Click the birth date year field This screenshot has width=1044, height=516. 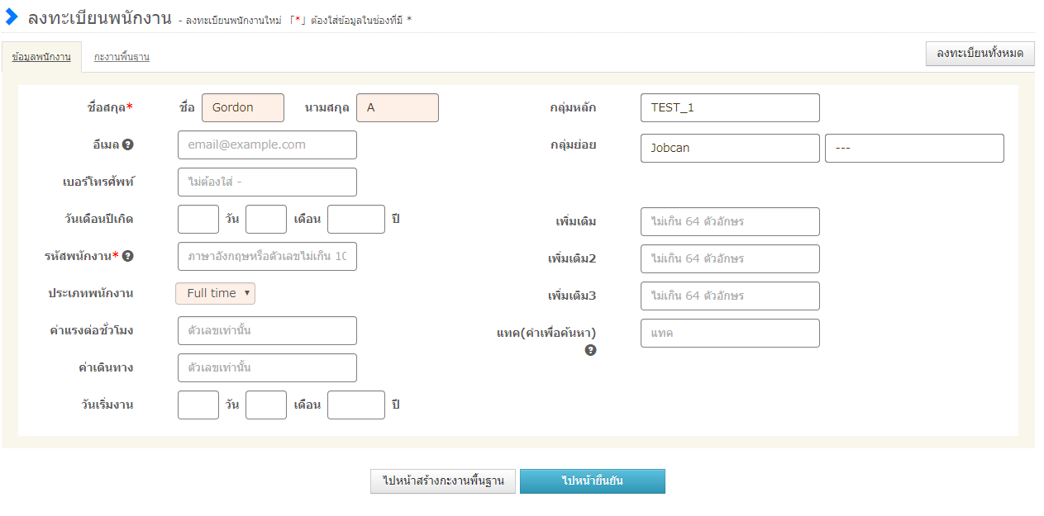(x=355, y=219)
